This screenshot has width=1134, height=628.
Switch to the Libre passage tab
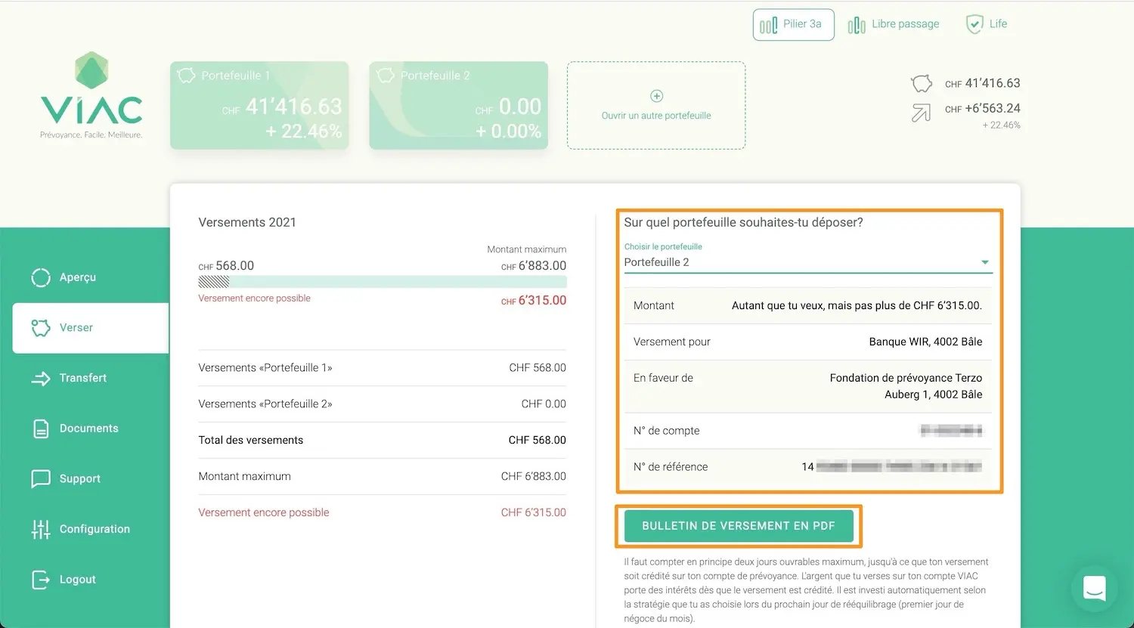tap(894, 24)
